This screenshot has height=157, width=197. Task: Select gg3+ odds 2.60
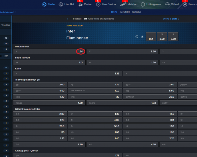150,85
